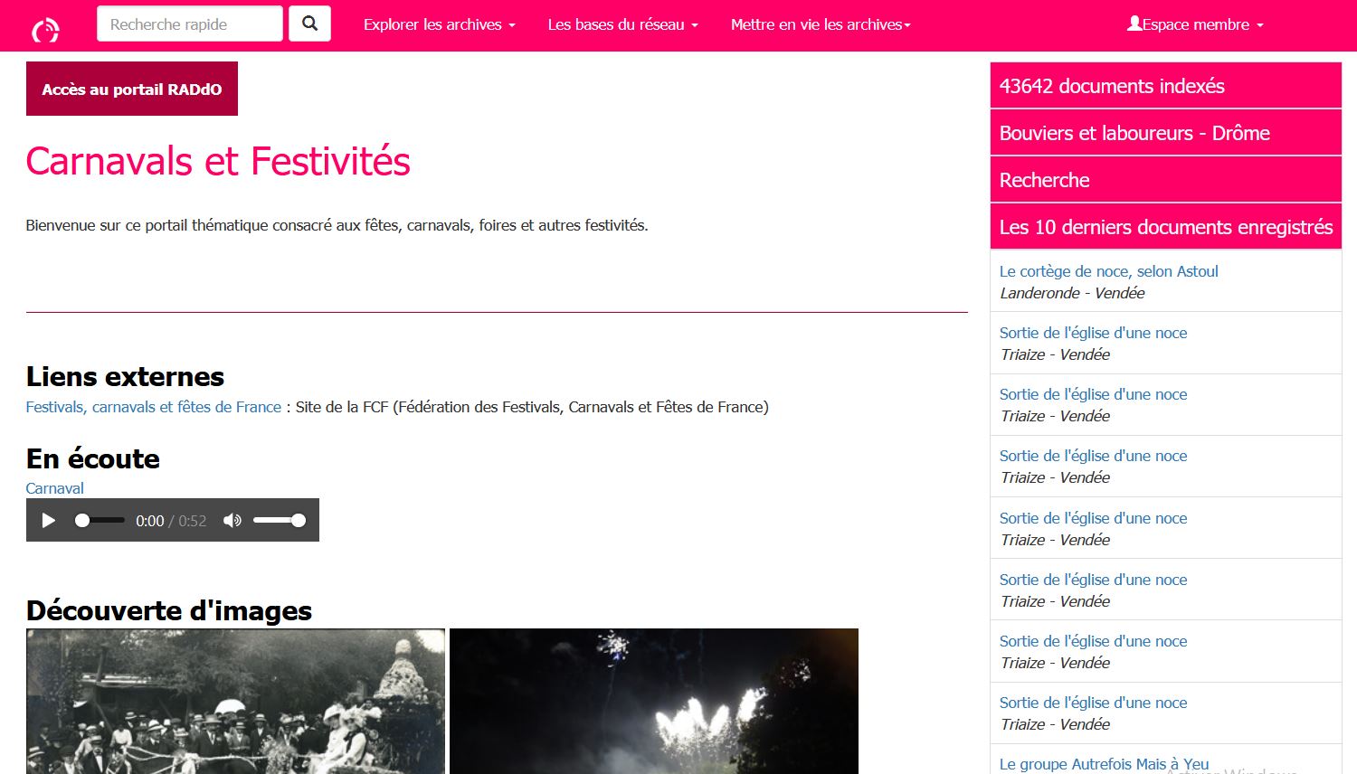This screenshot has height=774, width=1357.
Task: Click the Espace membre user icon
Action: coord(1134,24)
